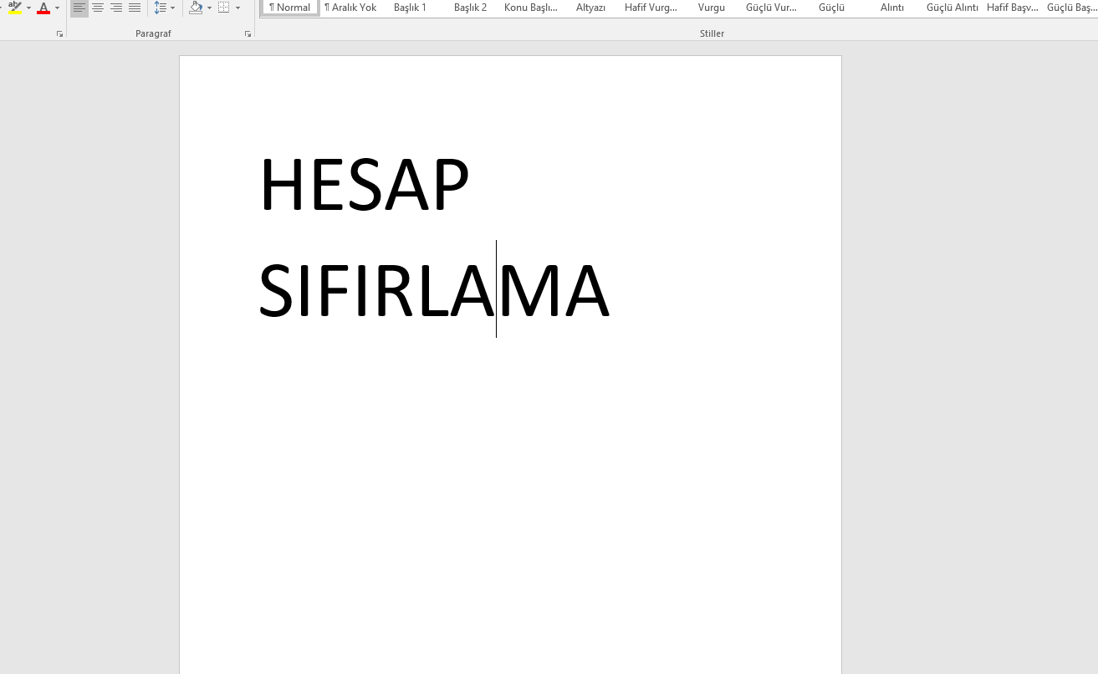Open line and paragraph spacing menu
Screen dimensions: 1098x674
[165, 8]
